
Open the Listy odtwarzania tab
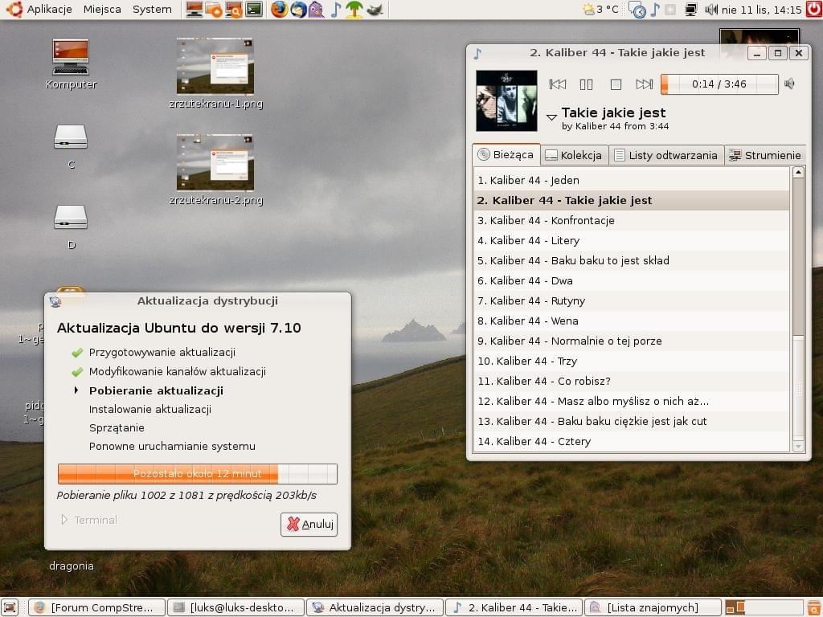666,155
